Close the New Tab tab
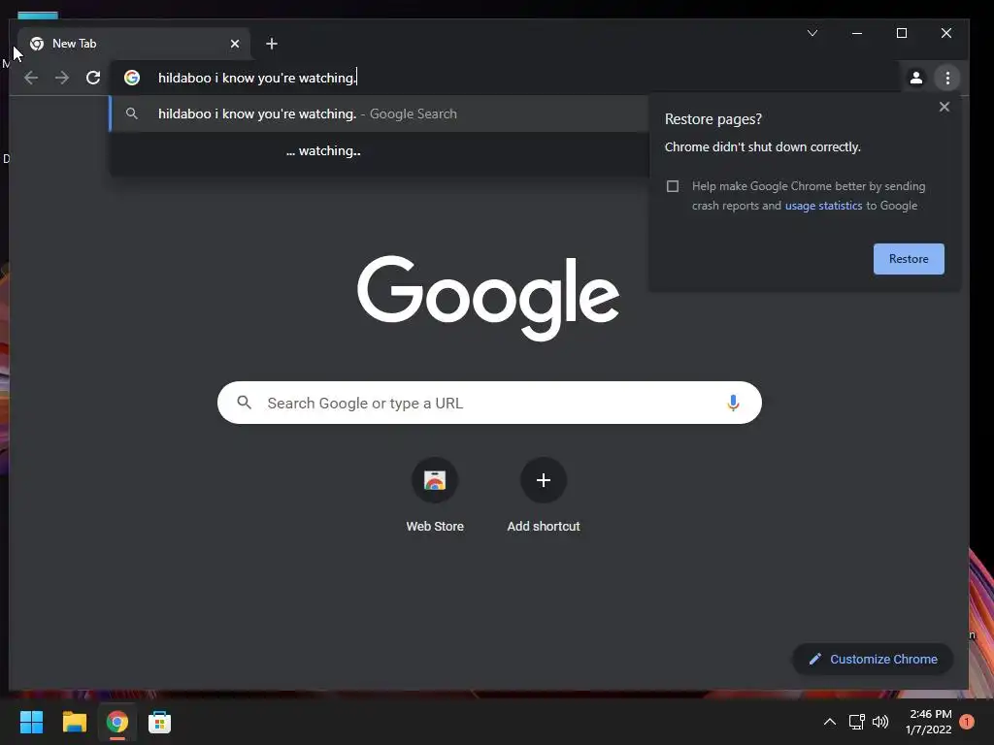The height and width of the screenshot is (745, 994). 235,44
